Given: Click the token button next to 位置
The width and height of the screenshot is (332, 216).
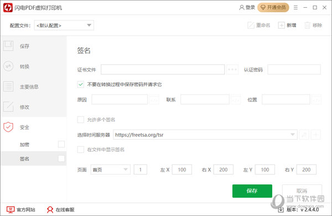Looking at the screenshot, I should point(317,99).
